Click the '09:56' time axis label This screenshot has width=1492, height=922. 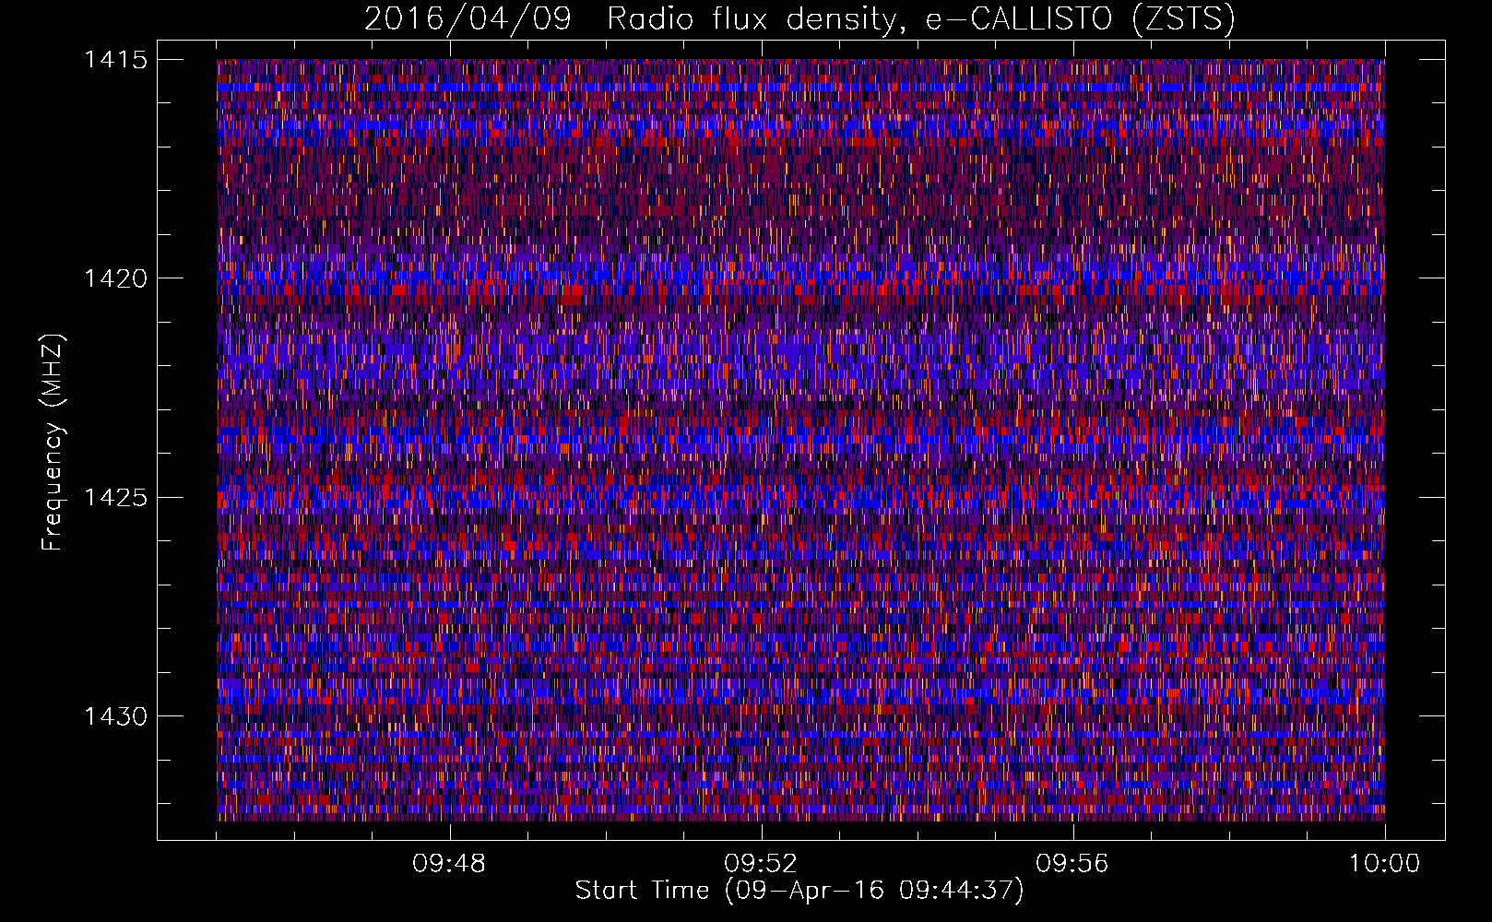click(x=1072, y=864)
